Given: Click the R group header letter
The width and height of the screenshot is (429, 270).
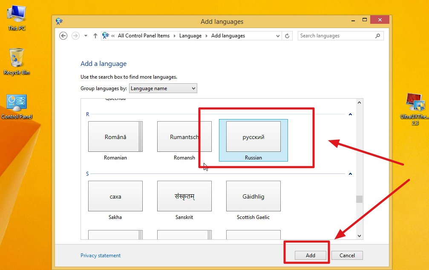Looking at the screenshot, I should tap(88, 114).
